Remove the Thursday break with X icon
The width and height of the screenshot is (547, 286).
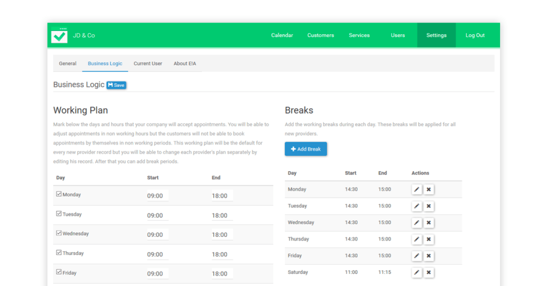coord(429,240)
